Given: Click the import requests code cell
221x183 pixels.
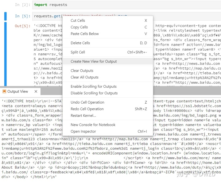Looking at the screenshot, I should [x=126, y=5].
